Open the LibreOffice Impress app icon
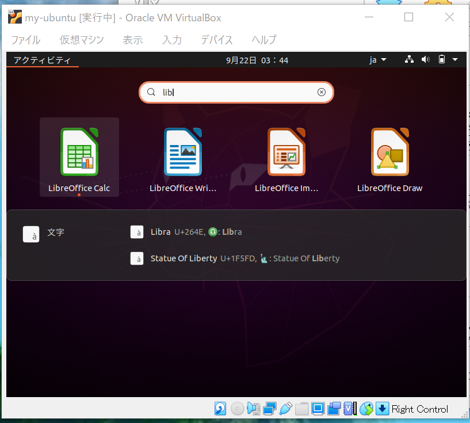Viewport: 470px width, 423px height. [x=286, y=152]
